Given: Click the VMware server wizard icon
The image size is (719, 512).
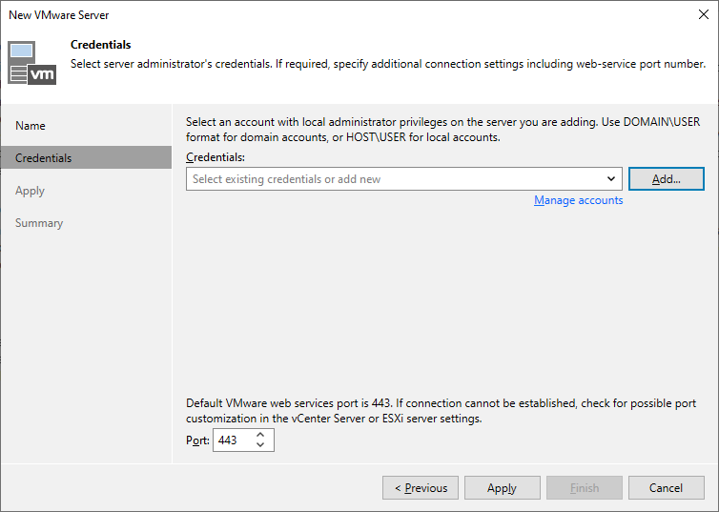Looking at the screenshot, I should (31, 63).
